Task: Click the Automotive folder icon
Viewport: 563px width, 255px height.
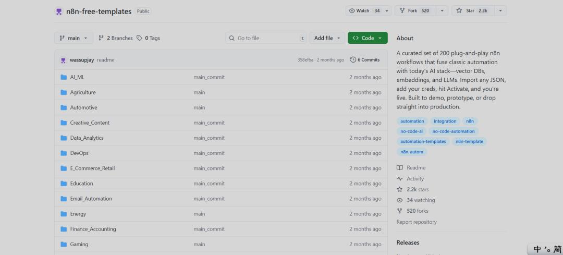Action: 64,107
